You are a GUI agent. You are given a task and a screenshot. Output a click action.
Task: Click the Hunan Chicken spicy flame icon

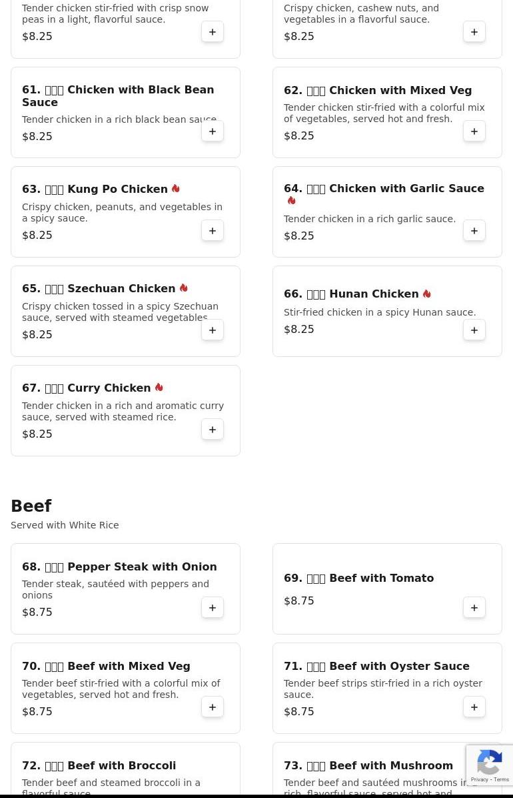point(426,294)
